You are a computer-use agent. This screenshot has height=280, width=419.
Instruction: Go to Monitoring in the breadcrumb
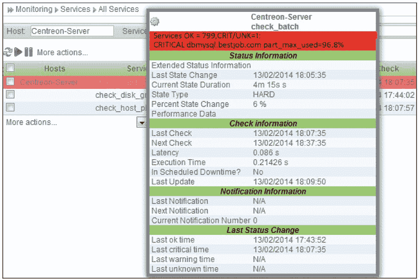(34, 10)
